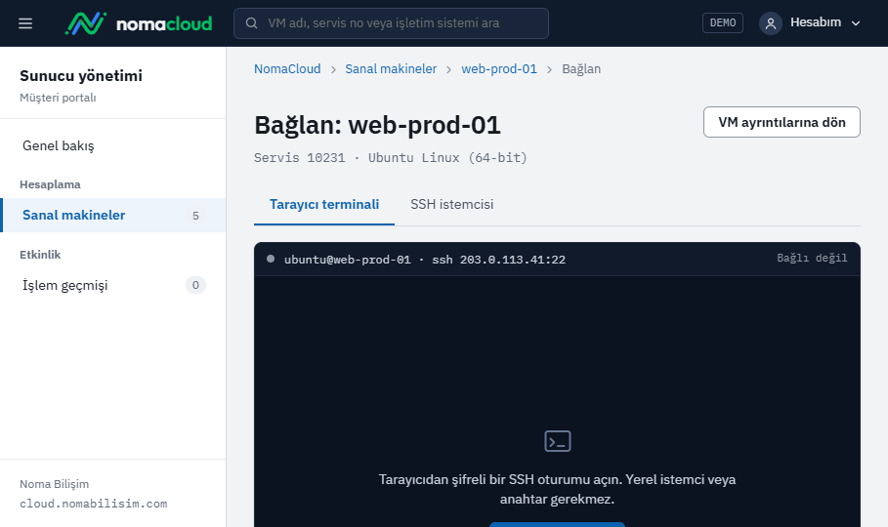
Task: Click VM ayrıntılarına dön button
Action: coord(782,122)
